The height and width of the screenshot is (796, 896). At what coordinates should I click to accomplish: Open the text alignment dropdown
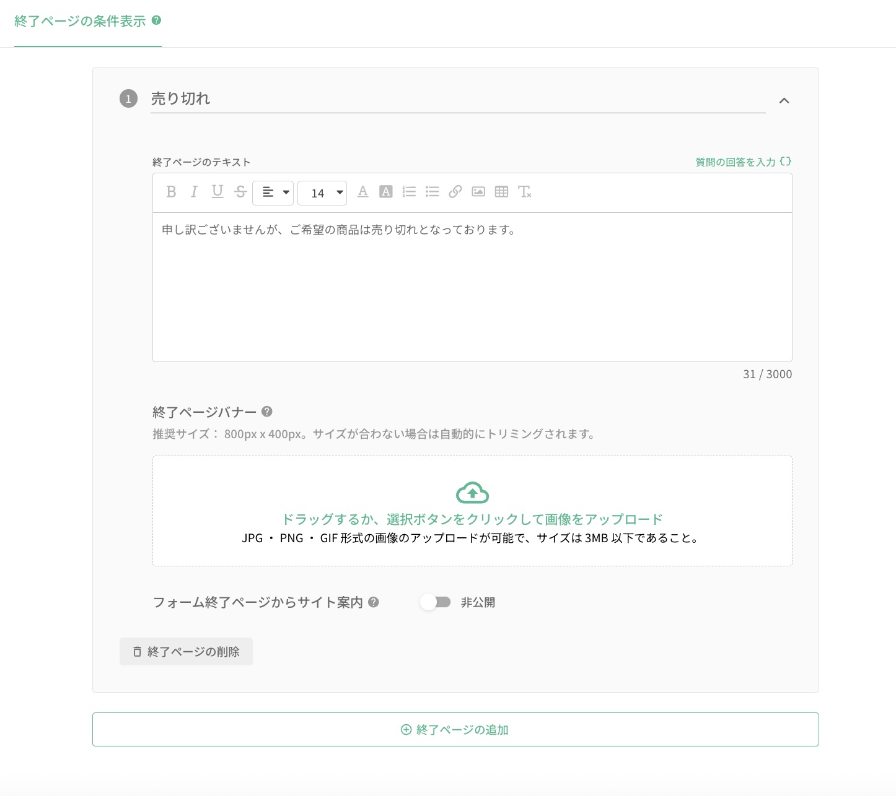(273, 193)
